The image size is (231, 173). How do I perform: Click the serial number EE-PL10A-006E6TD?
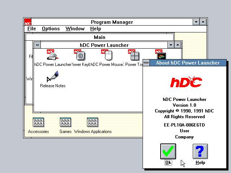pos(184,125)
